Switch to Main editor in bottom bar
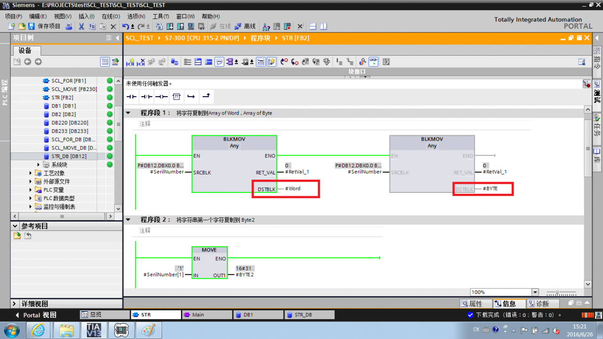This screenshot has height=339, width=603. click(x=207, y=314)
